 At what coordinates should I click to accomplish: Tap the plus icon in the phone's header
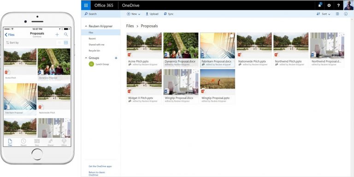click(57, 34)
